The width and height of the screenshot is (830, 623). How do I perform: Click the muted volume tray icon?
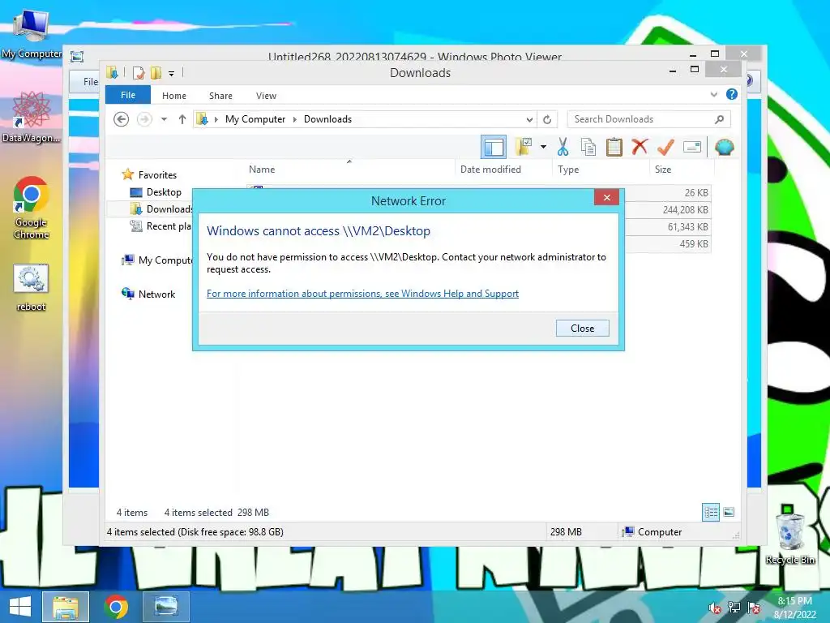(714, 608)
